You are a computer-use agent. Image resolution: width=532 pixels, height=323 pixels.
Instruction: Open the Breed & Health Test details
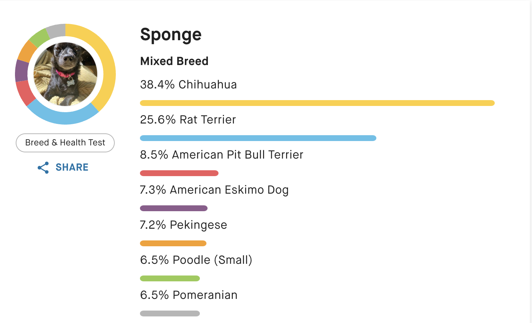(x=65, y=142)
